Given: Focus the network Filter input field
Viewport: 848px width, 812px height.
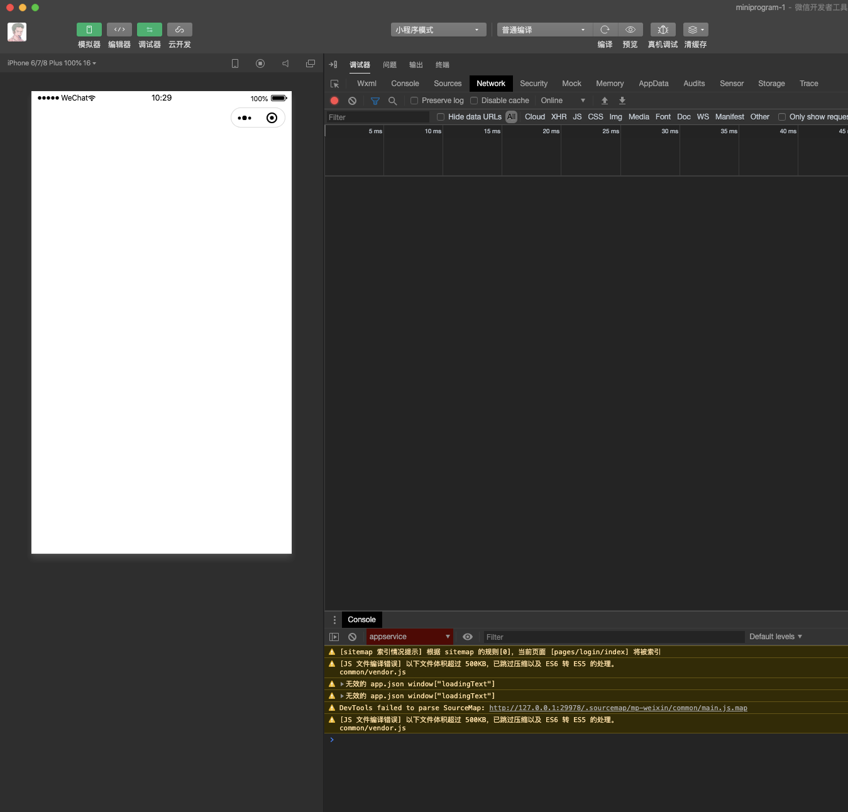Looking at the screenshot, I should [378, 117].
